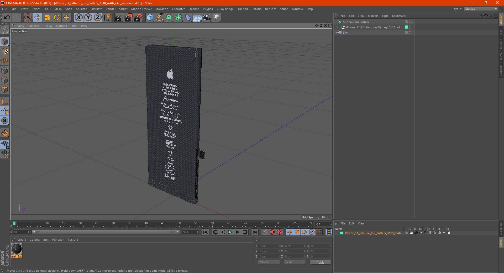
Task: Open the Simulate menu
Action: pyautogui.click(x=96, y=9)
